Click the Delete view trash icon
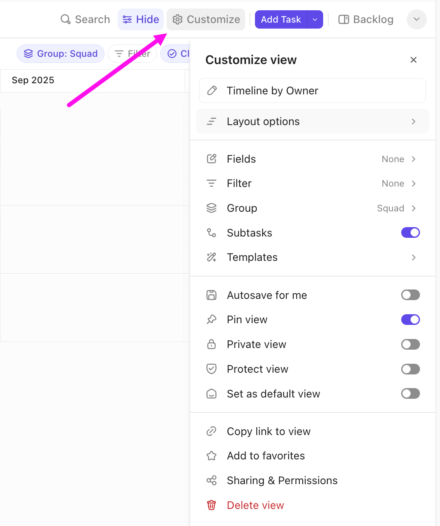This screenshot has width=440, height=526. pyautogui.click(x=211, y=505)
